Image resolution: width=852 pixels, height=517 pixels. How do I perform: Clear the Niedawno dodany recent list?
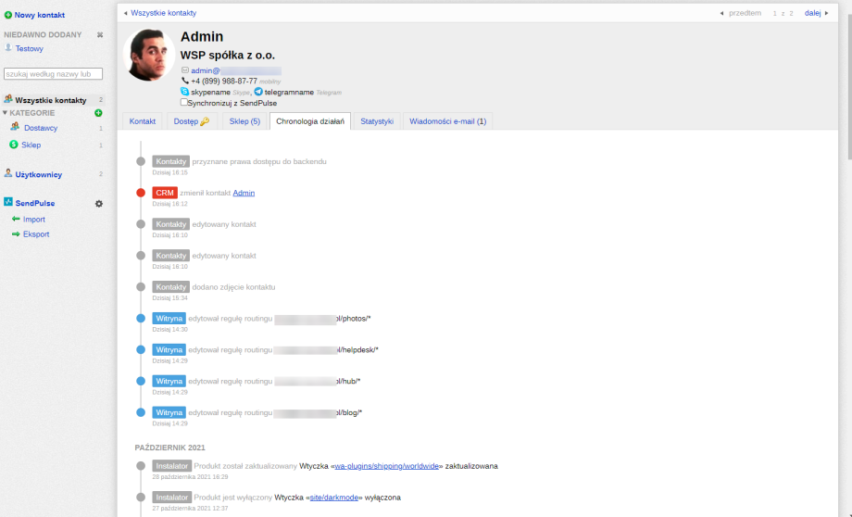100,34
